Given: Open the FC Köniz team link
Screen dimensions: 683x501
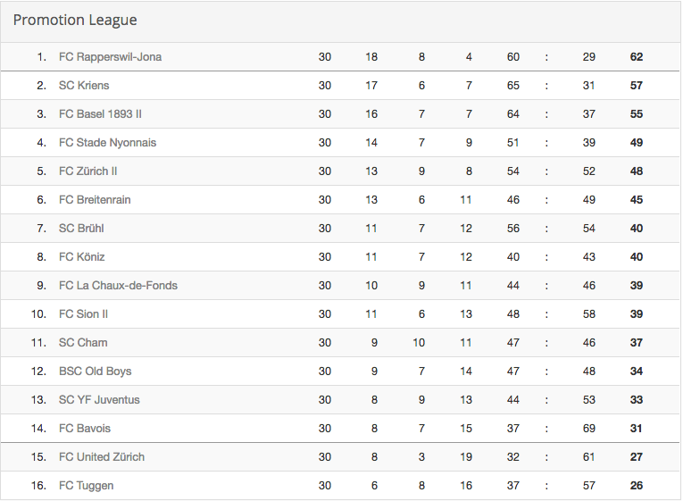Looking at the screenshot, I should 82,257.
